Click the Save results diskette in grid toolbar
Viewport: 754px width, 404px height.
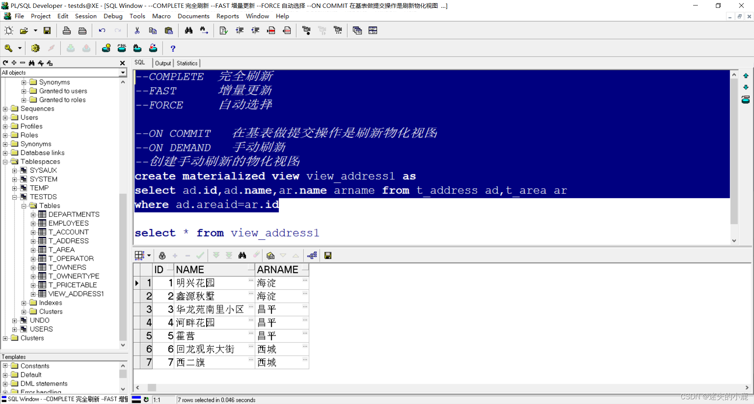pos(328,256)
